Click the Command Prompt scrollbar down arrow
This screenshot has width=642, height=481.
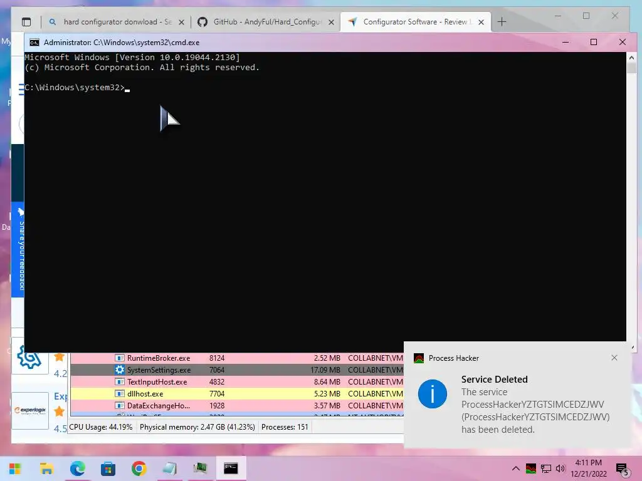[x=631, y=347]
